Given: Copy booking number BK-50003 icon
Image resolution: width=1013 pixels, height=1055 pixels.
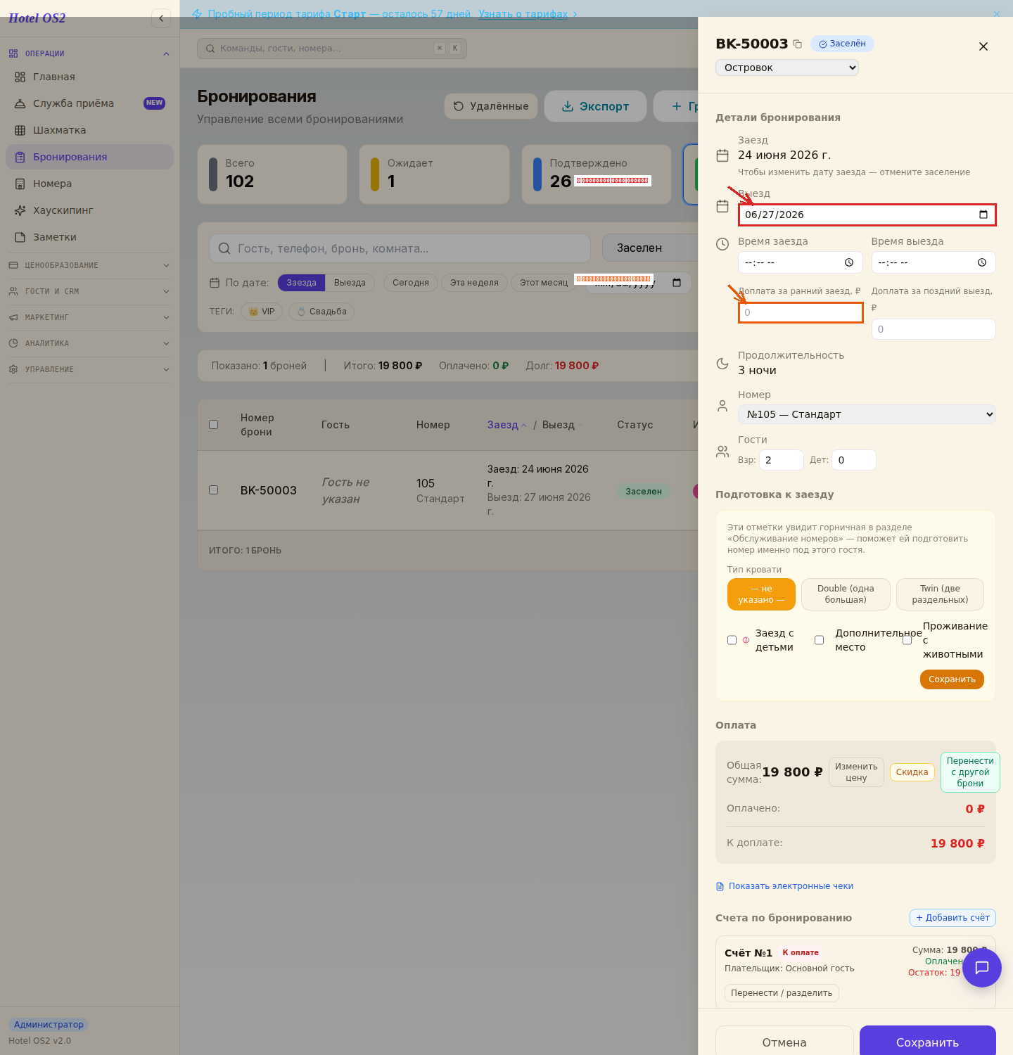Looking at the screenshot, I should (x=797, y=44).
